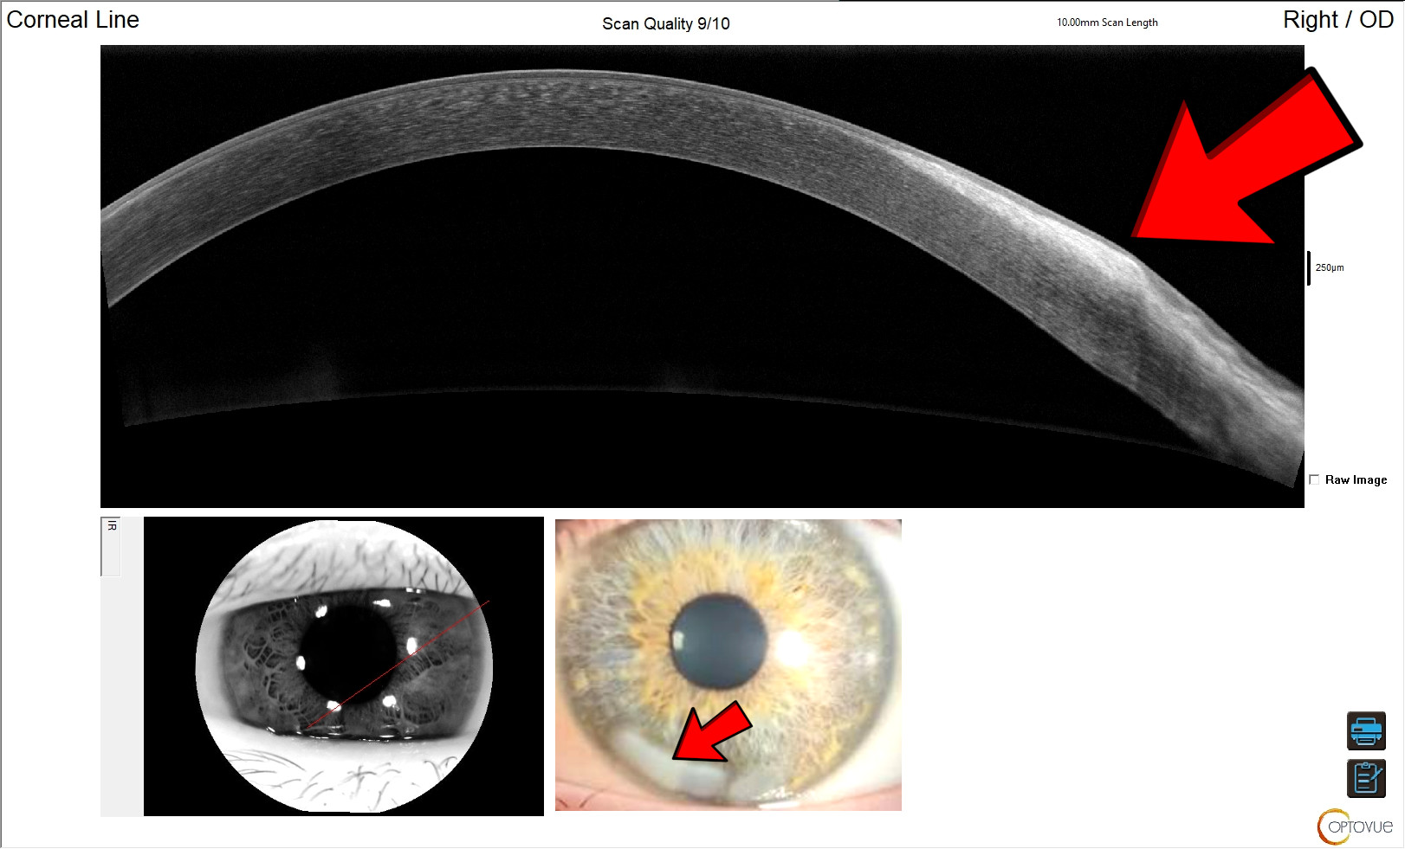Click the Corneal Line title
Image resolution: width=1405 pixels, height=849 pixels.
pyautogui.click(x=73, y=20)
